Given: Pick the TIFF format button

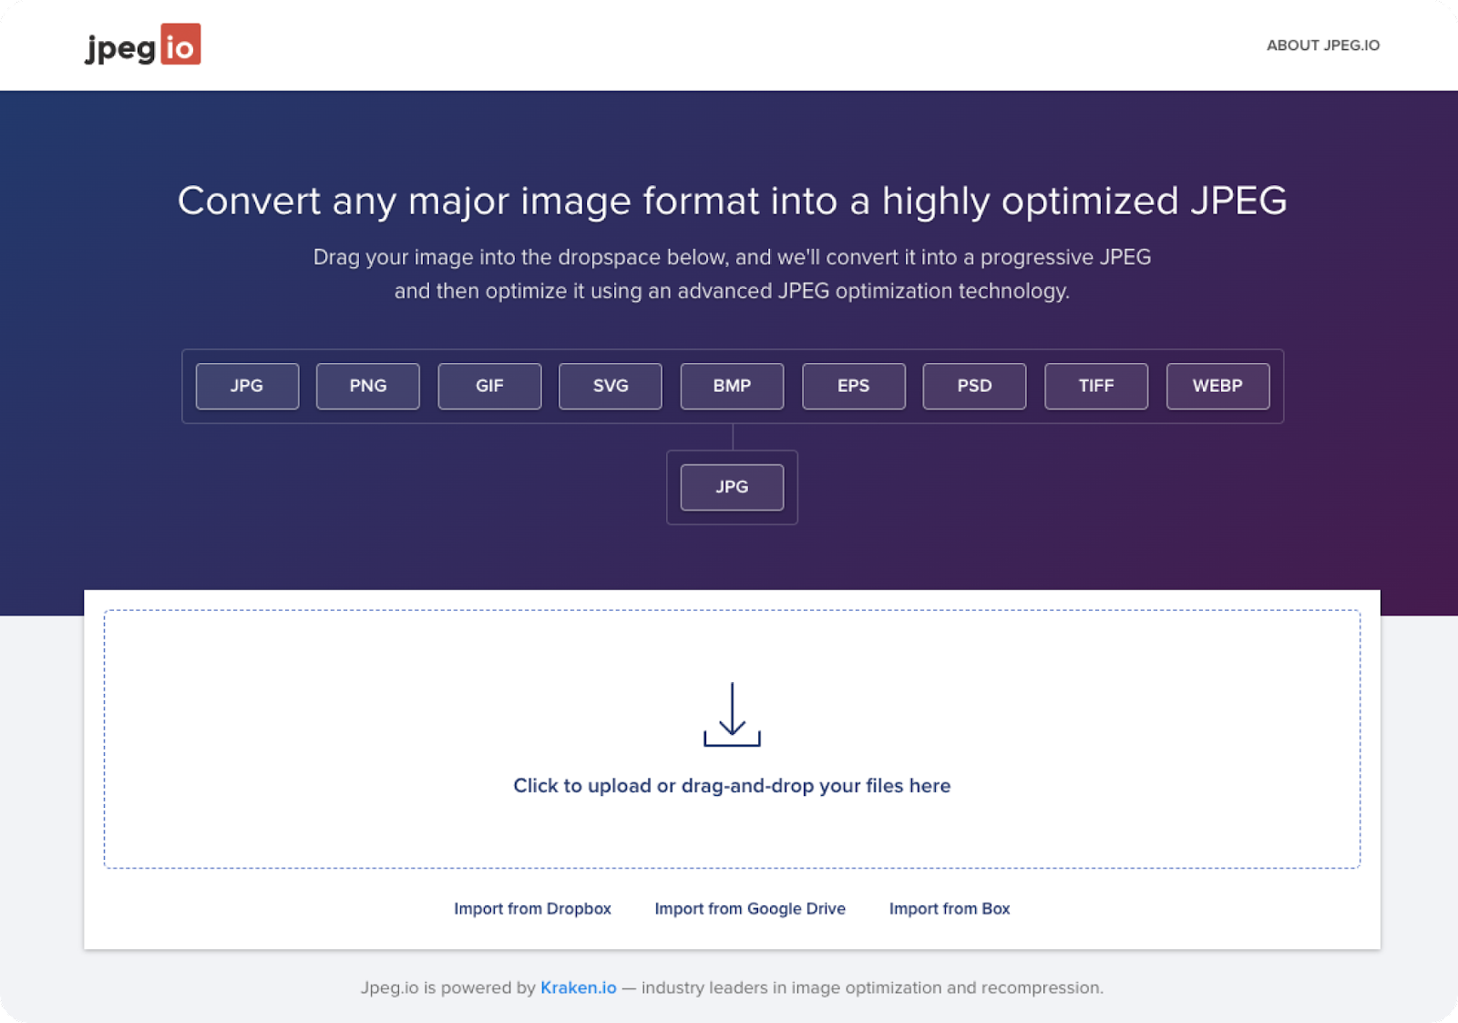Looking at the screenshot, I should point(1096,386).
